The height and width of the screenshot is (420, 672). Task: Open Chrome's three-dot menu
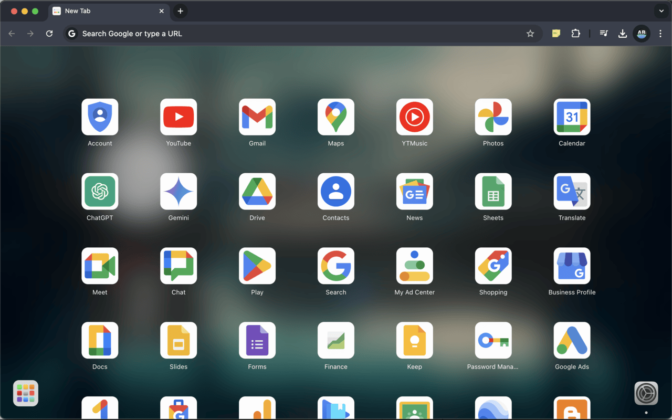(x=660, y=34)
